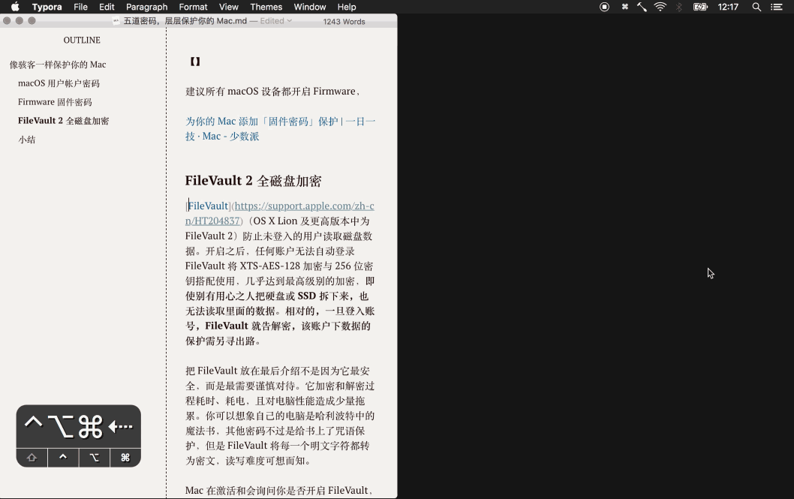This screenshot has height=499, width=794.
Task: Open link 为你的 Mac 添加「固件密码」保护
Action: point(280,128)
